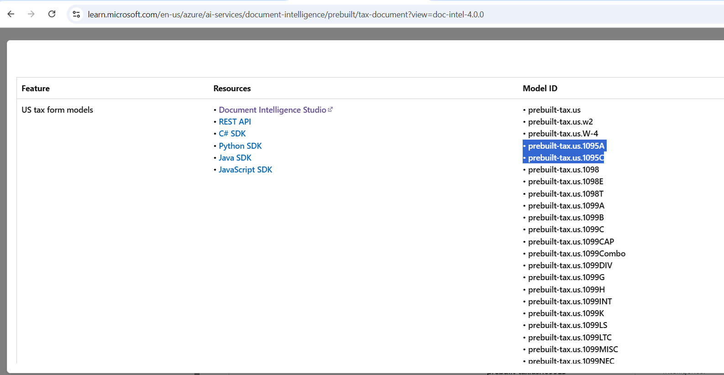Click prebuilt-tax.us.1099INT model ID

pyautogui.click(x=570, y=302)
